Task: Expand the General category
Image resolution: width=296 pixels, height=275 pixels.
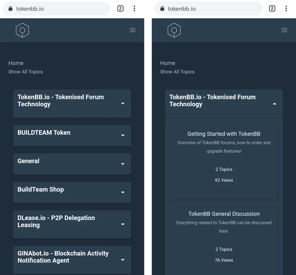Action: [72, 164]
